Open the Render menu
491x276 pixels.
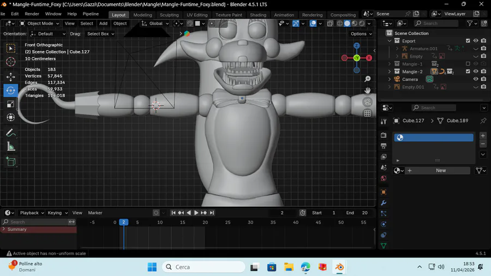click(32, 14)
